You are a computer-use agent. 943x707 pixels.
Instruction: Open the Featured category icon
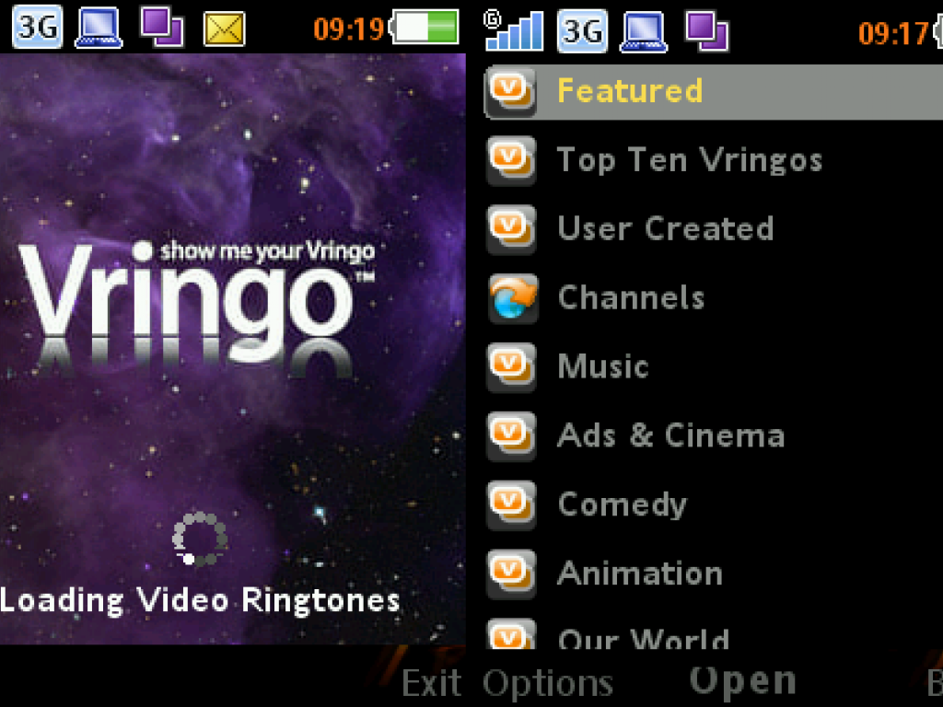pyautogui.click(x=510, y=92)
